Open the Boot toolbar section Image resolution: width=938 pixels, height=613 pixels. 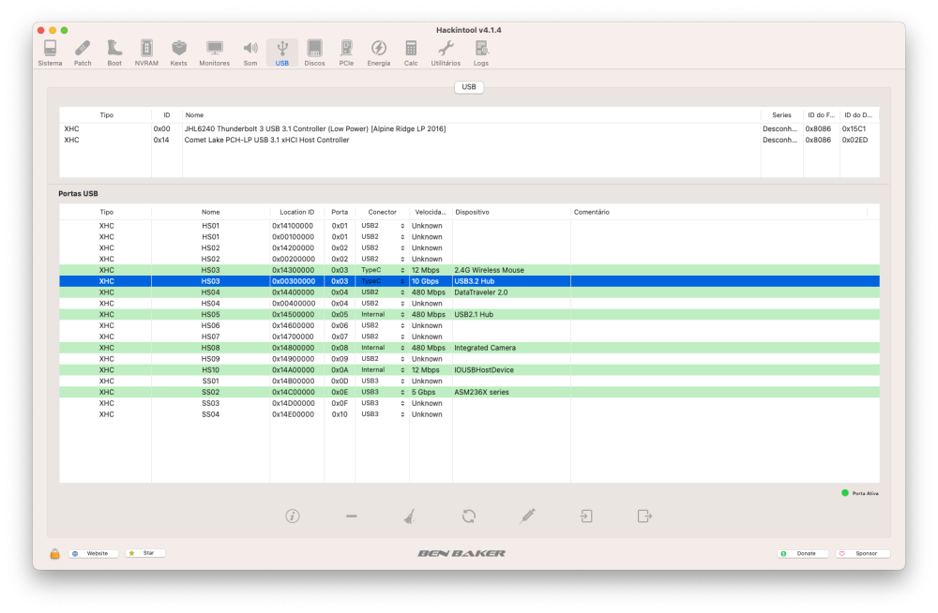(x=114, y=52)
